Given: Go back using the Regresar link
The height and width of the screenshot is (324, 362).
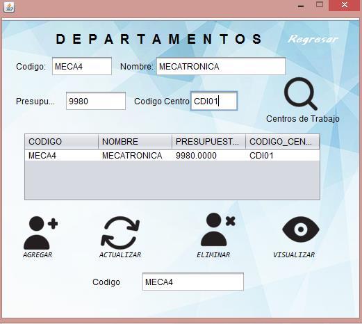Looking at the screenshot, I should point(313,39).
